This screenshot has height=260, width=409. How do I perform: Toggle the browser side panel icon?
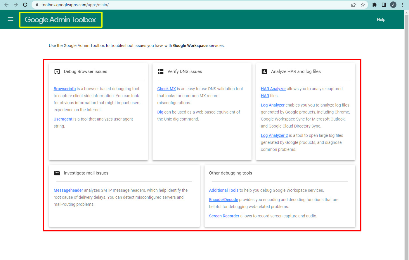[x=384, y=5]
